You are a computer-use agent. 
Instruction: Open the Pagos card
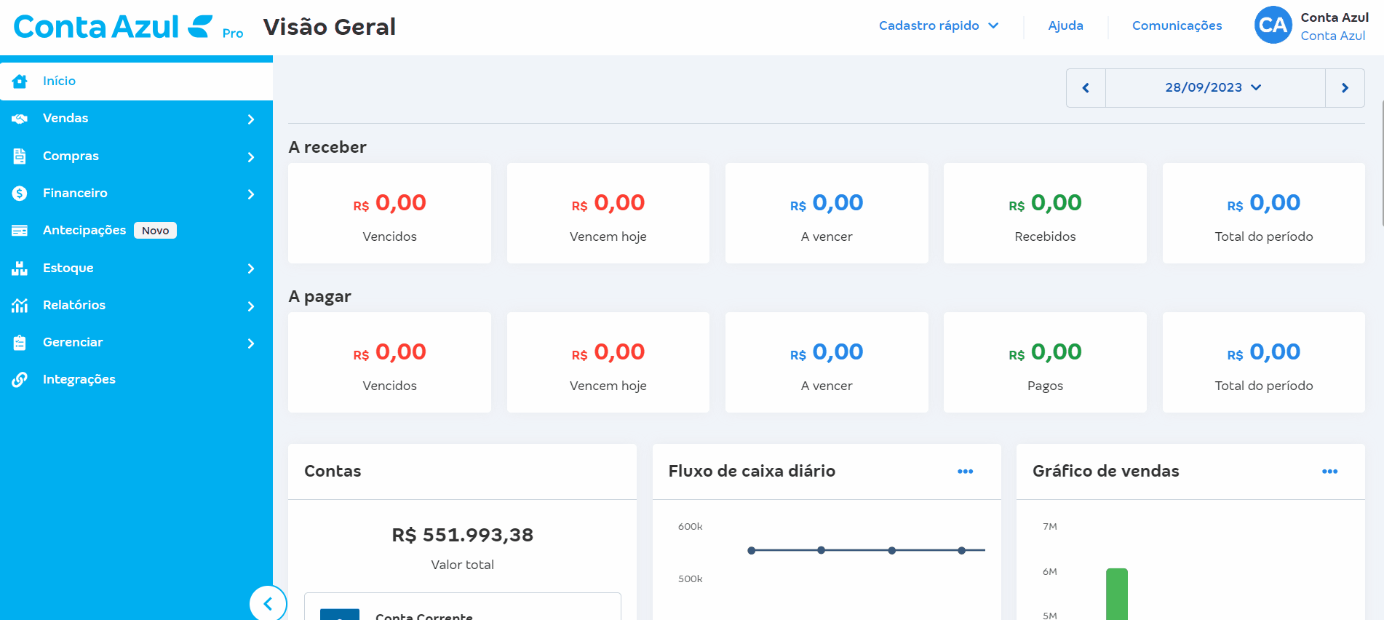(x=1045, y=362)
